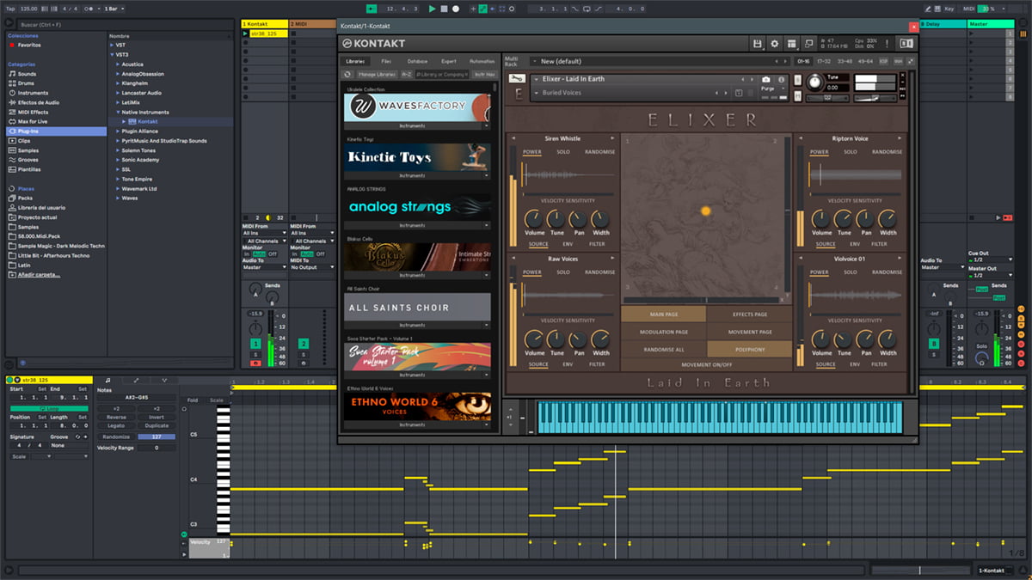
Task: Toggle SOLO on Siren Whistle layer
Action: coord(562,152)
